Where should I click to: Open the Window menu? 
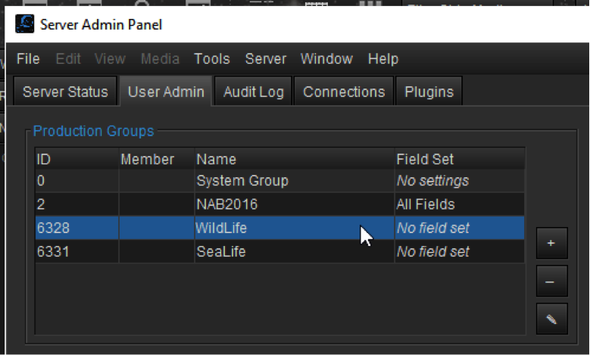point(326,59)
